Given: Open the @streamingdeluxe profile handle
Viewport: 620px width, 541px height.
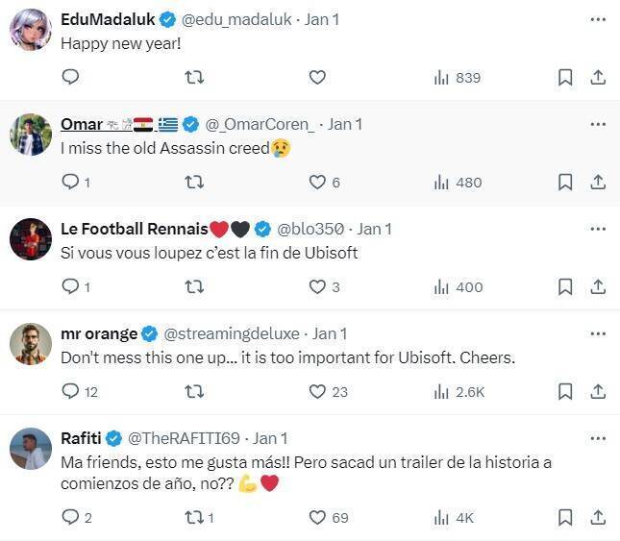Looking at the screenshot, I should pos(232,333).
